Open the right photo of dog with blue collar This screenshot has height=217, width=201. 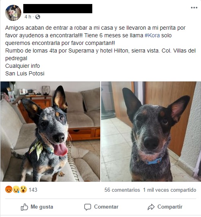(151, 132)
